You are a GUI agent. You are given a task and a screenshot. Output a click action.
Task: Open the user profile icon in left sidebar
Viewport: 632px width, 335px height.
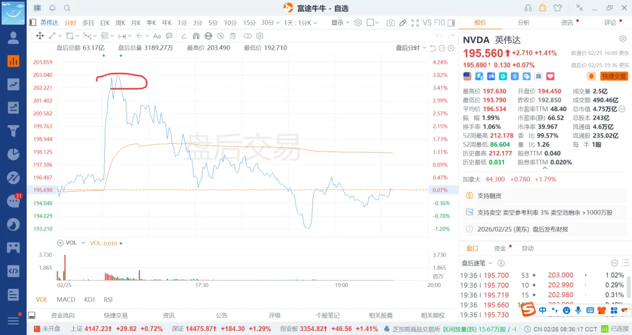(x=13, y=38)
